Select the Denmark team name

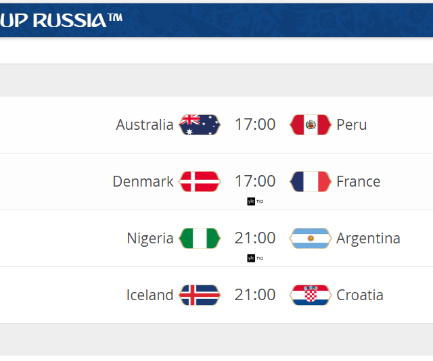(x=143, y=181)
